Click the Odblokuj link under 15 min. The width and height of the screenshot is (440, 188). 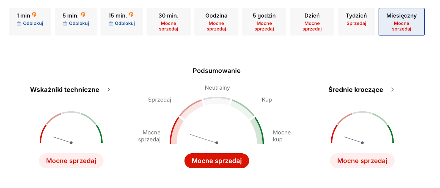tap(125, 23)
